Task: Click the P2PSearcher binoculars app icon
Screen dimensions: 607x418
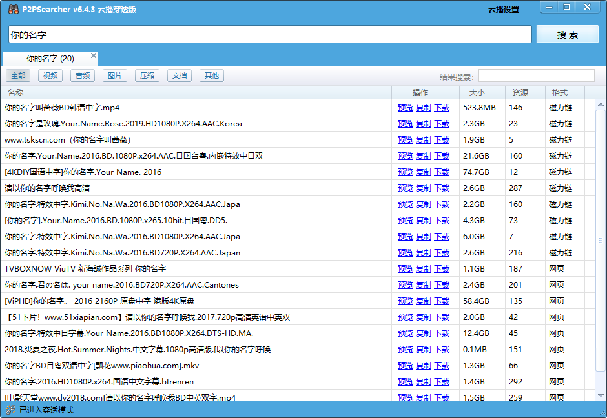Action: [13, 9]
